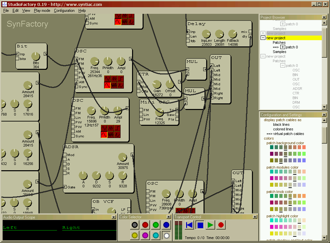Collapse the highlighted new project tree node
The image size is (330, 243).
pos(262,38)
